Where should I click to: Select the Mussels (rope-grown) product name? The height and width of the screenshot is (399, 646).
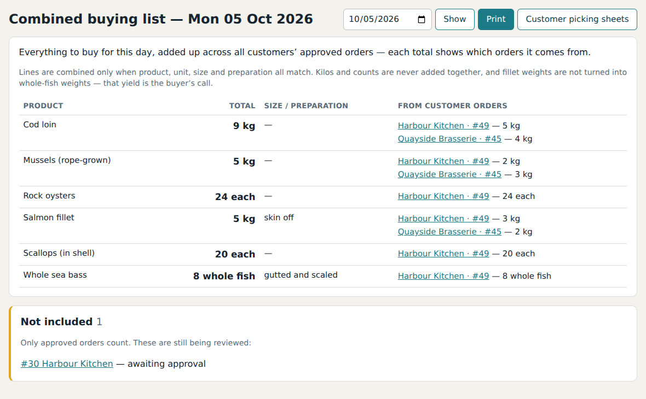click(67, 160)
